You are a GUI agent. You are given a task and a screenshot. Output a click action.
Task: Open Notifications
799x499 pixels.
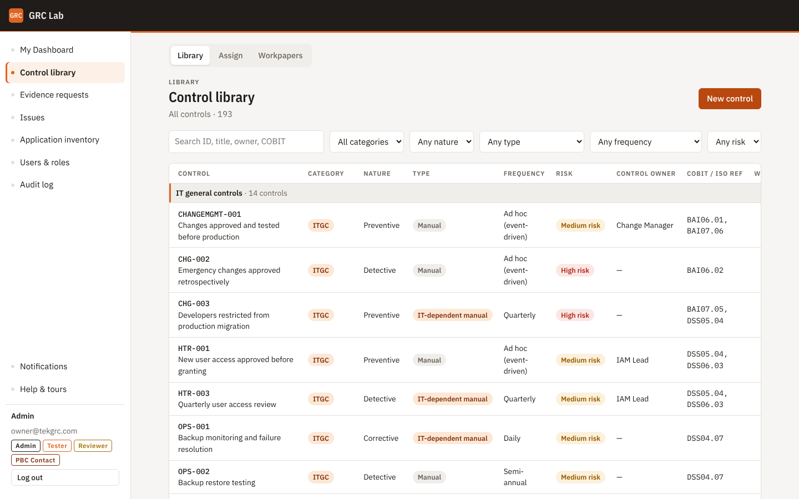coord(65,366)
